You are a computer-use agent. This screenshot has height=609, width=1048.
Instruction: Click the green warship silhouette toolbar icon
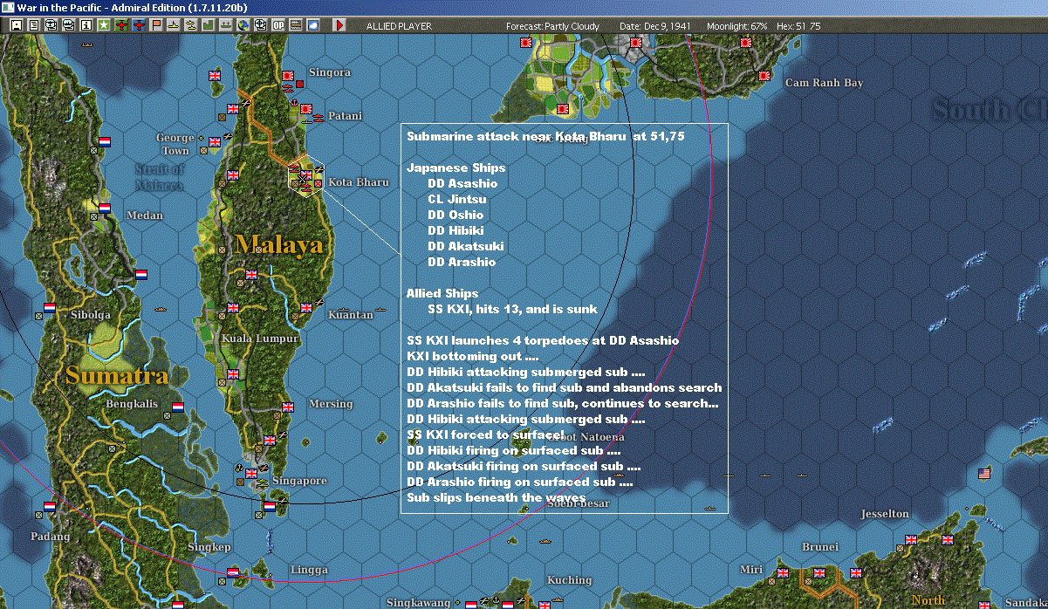click(225, 26)
